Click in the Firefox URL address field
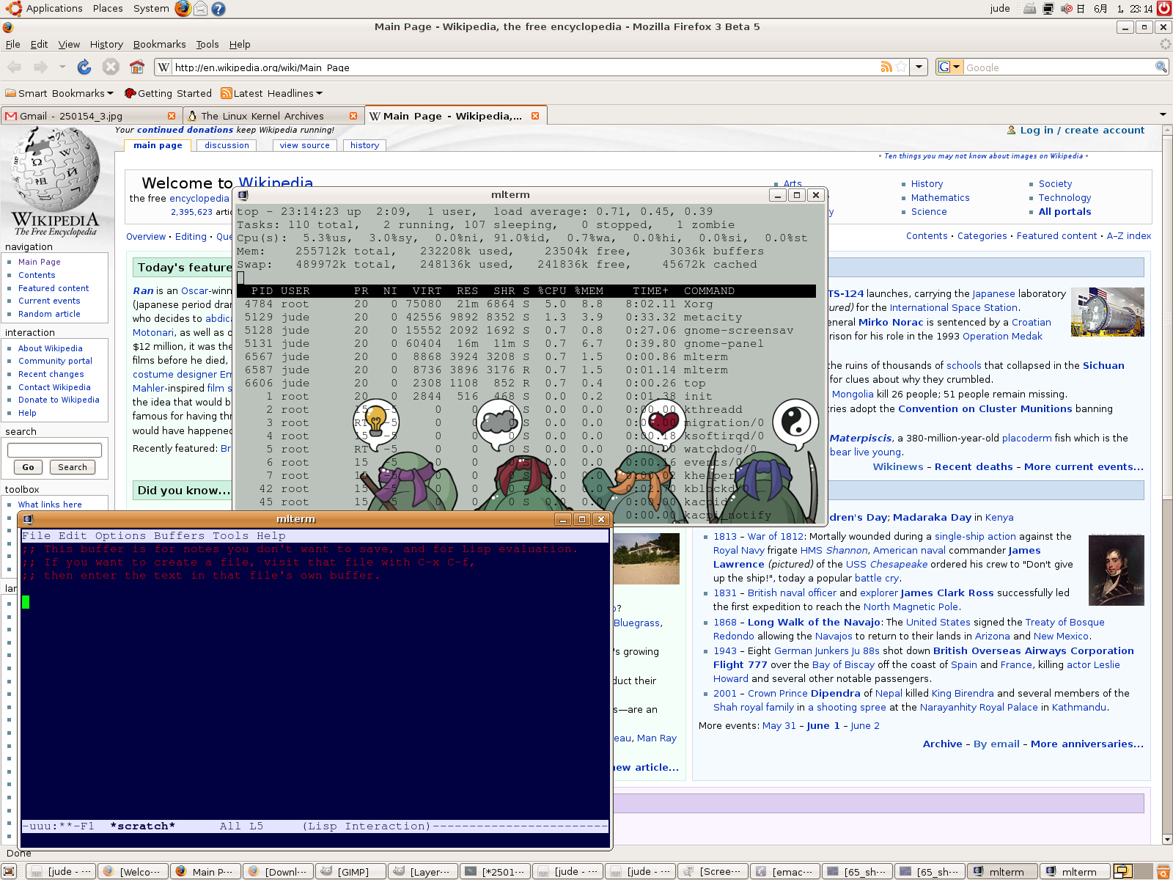The image size is (1173, 880). click(x=524, y=67)
